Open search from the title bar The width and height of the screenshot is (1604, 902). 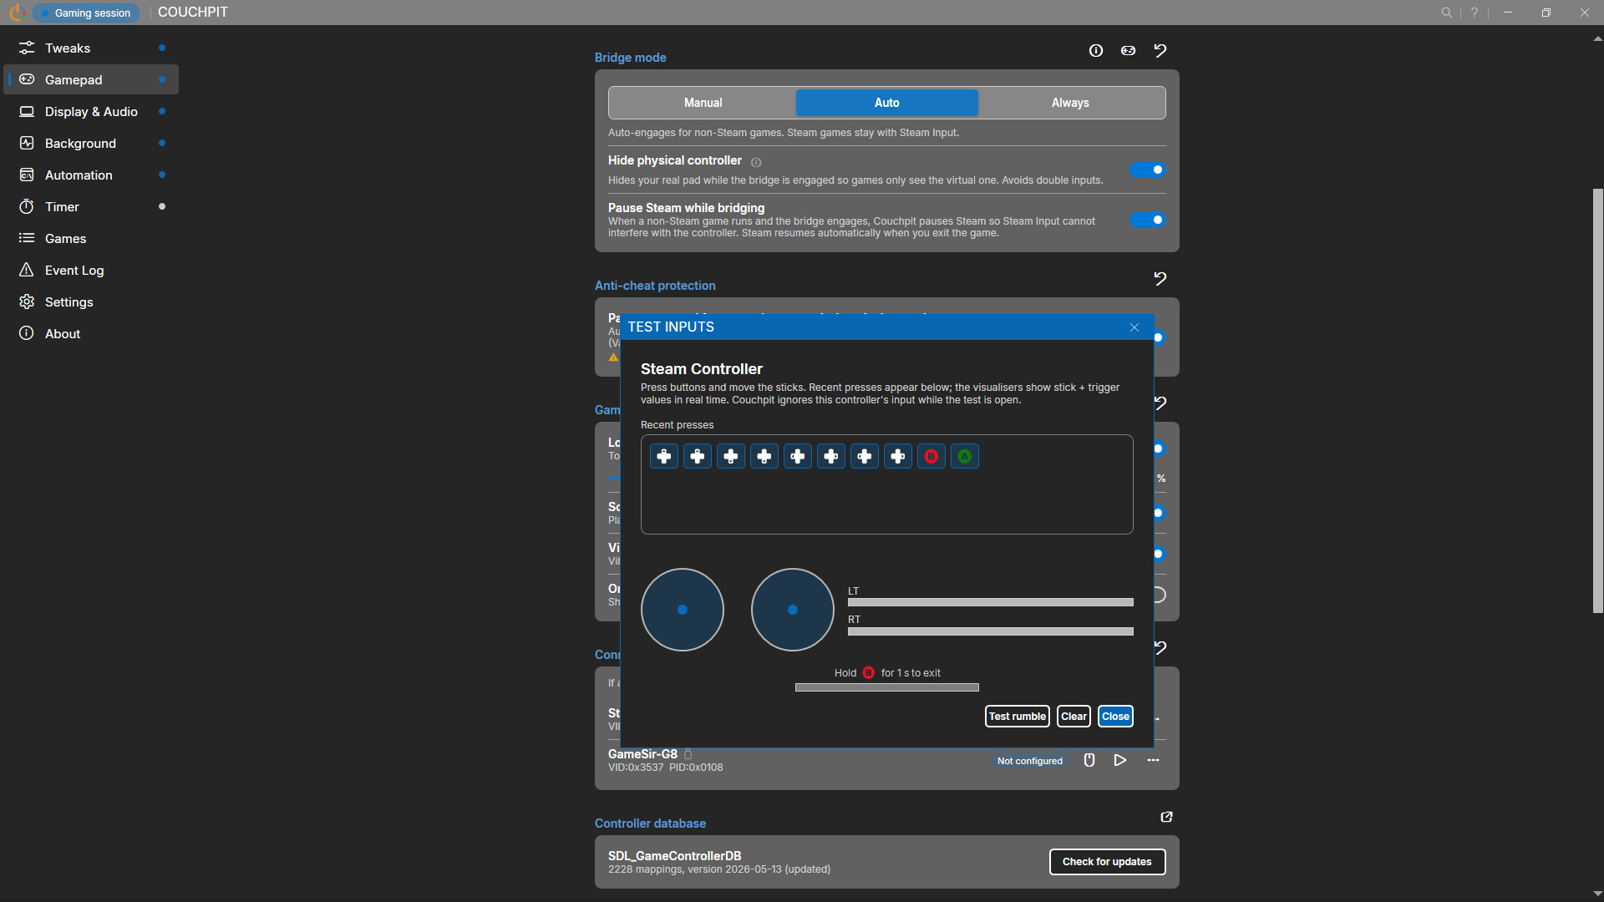(x=1446, y=13)
